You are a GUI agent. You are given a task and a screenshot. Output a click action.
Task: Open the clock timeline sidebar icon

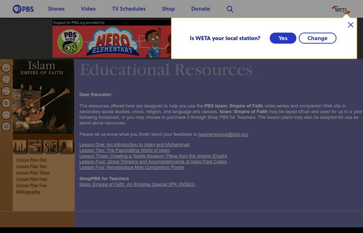[x=6, y=68]
